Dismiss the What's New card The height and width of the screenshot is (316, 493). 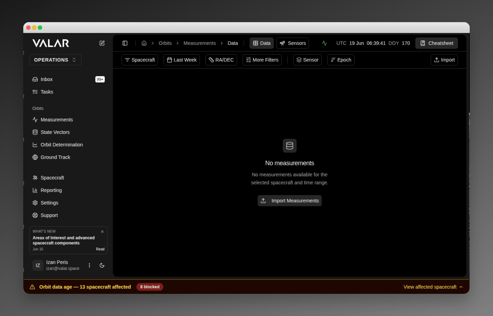coord(102,232)
